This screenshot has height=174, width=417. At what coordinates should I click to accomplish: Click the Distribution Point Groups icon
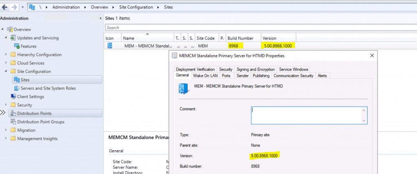pos(13,122)
